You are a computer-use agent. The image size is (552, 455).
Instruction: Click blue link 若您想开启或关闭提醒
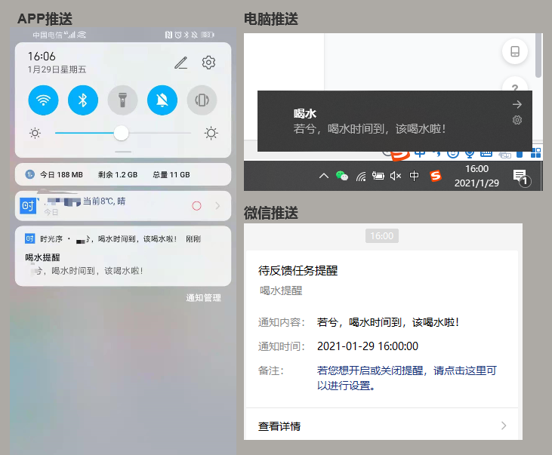406,378
